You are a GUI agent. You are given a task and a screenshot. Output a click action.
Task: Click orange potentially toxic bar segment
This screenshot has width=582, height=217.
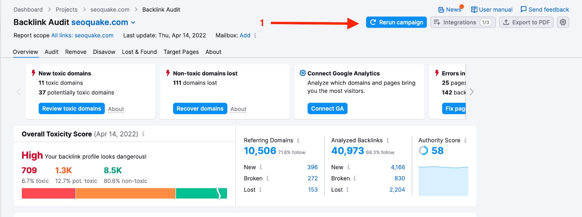click(125, 193)
